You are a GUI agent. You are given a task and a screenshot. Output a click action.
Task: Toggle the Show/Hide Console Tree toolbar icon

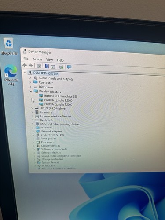click(39, 66)
